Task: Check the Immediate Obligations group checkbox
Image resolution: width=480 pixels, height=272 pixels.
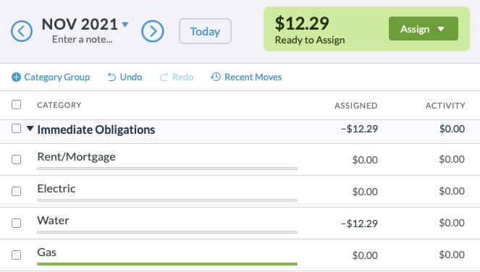Action: 16,129
